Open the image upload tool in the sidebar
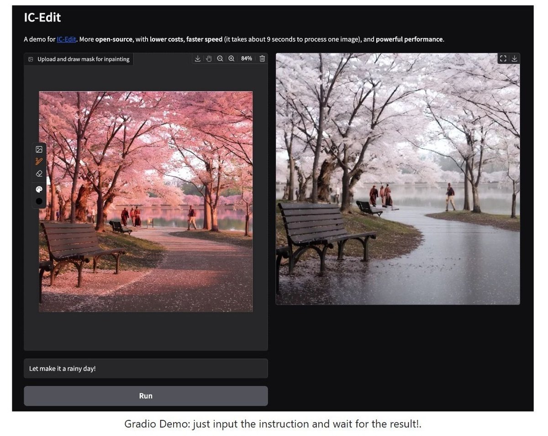The width and height of the screenshot is (548, 436). tap(39, 149)
